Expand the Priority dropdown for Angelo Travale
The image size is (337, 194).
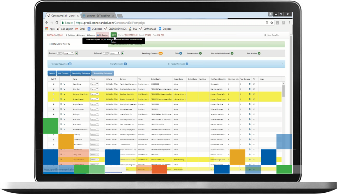[94, 104]
